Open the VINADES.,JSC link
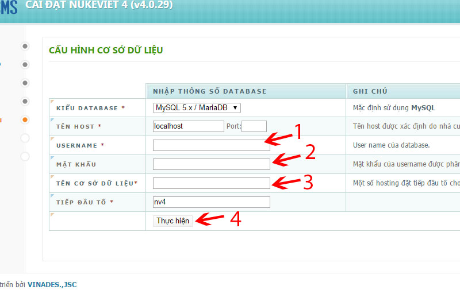 (x=52, y=285)
